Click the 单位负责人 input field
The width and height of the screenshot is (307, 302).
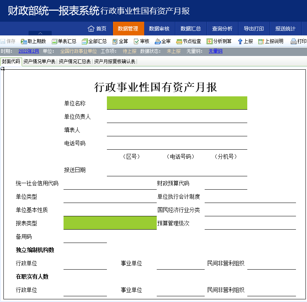coord(177,117)
